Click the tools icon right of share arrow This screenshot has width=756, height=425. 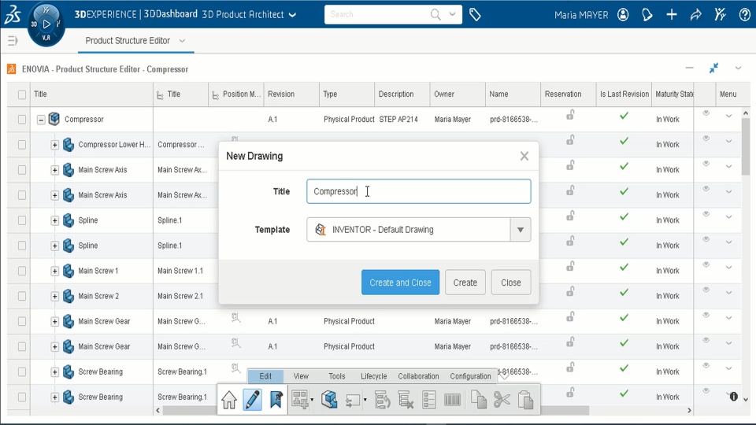721,15
